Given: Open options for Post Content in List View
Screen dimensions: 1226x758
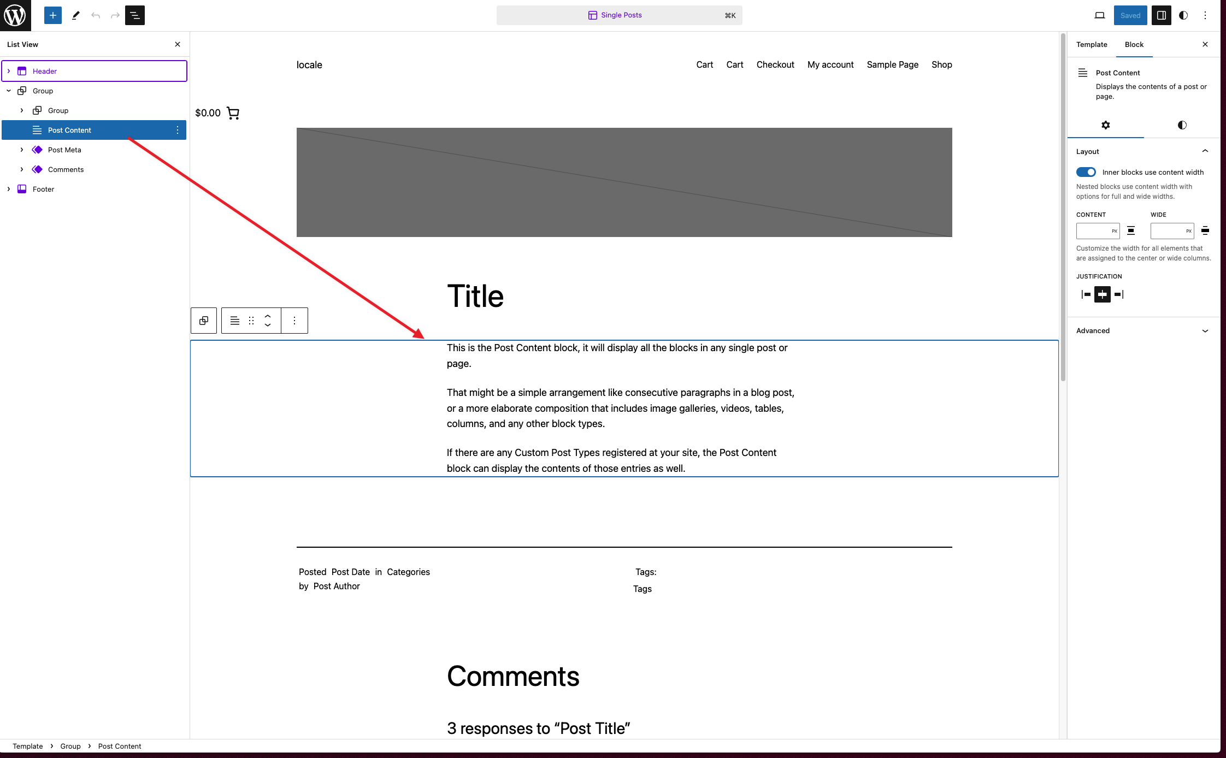Looking at the screenshot, I should tap(178, 130).
